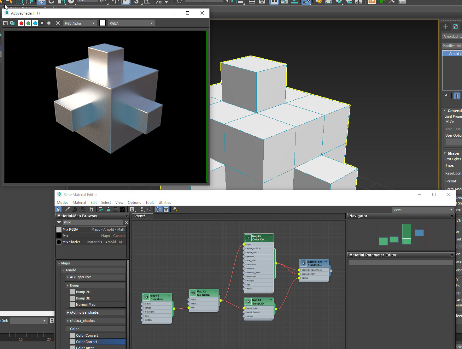Select Normal Map under the Bump category
The image size is (462, 349).
[85, 305]
